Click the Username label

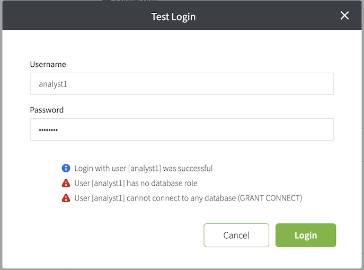tap(48, 64)
